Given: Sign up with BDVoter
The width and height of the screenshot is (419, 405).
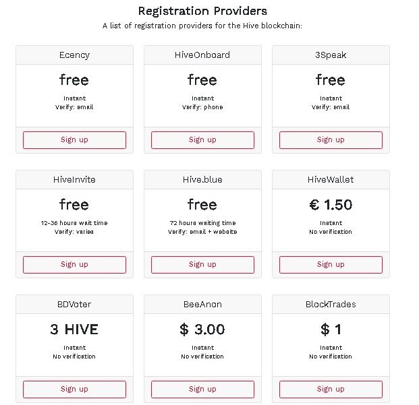Looking at the screenshot, I should point(74,390).
